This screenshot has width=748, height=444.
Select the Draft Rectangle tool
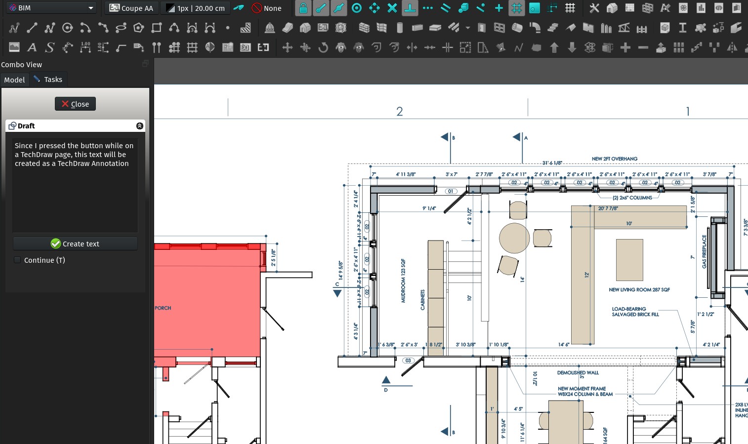(x=156, y=28)
